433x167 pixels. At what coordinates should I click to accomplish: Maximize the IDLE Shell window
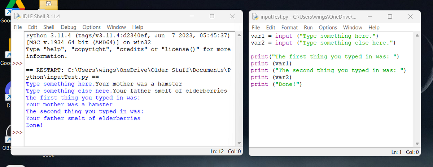[x=212, y=16]
